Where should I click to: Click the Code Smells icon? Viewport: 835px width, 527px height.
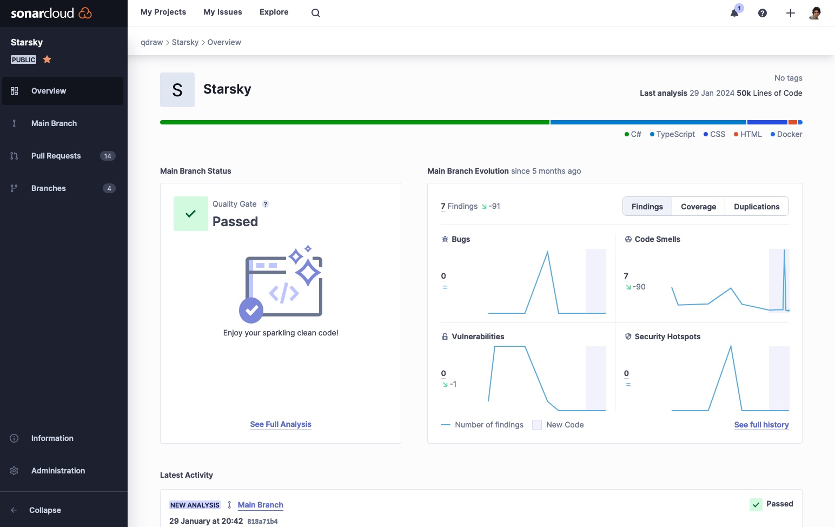628,239
